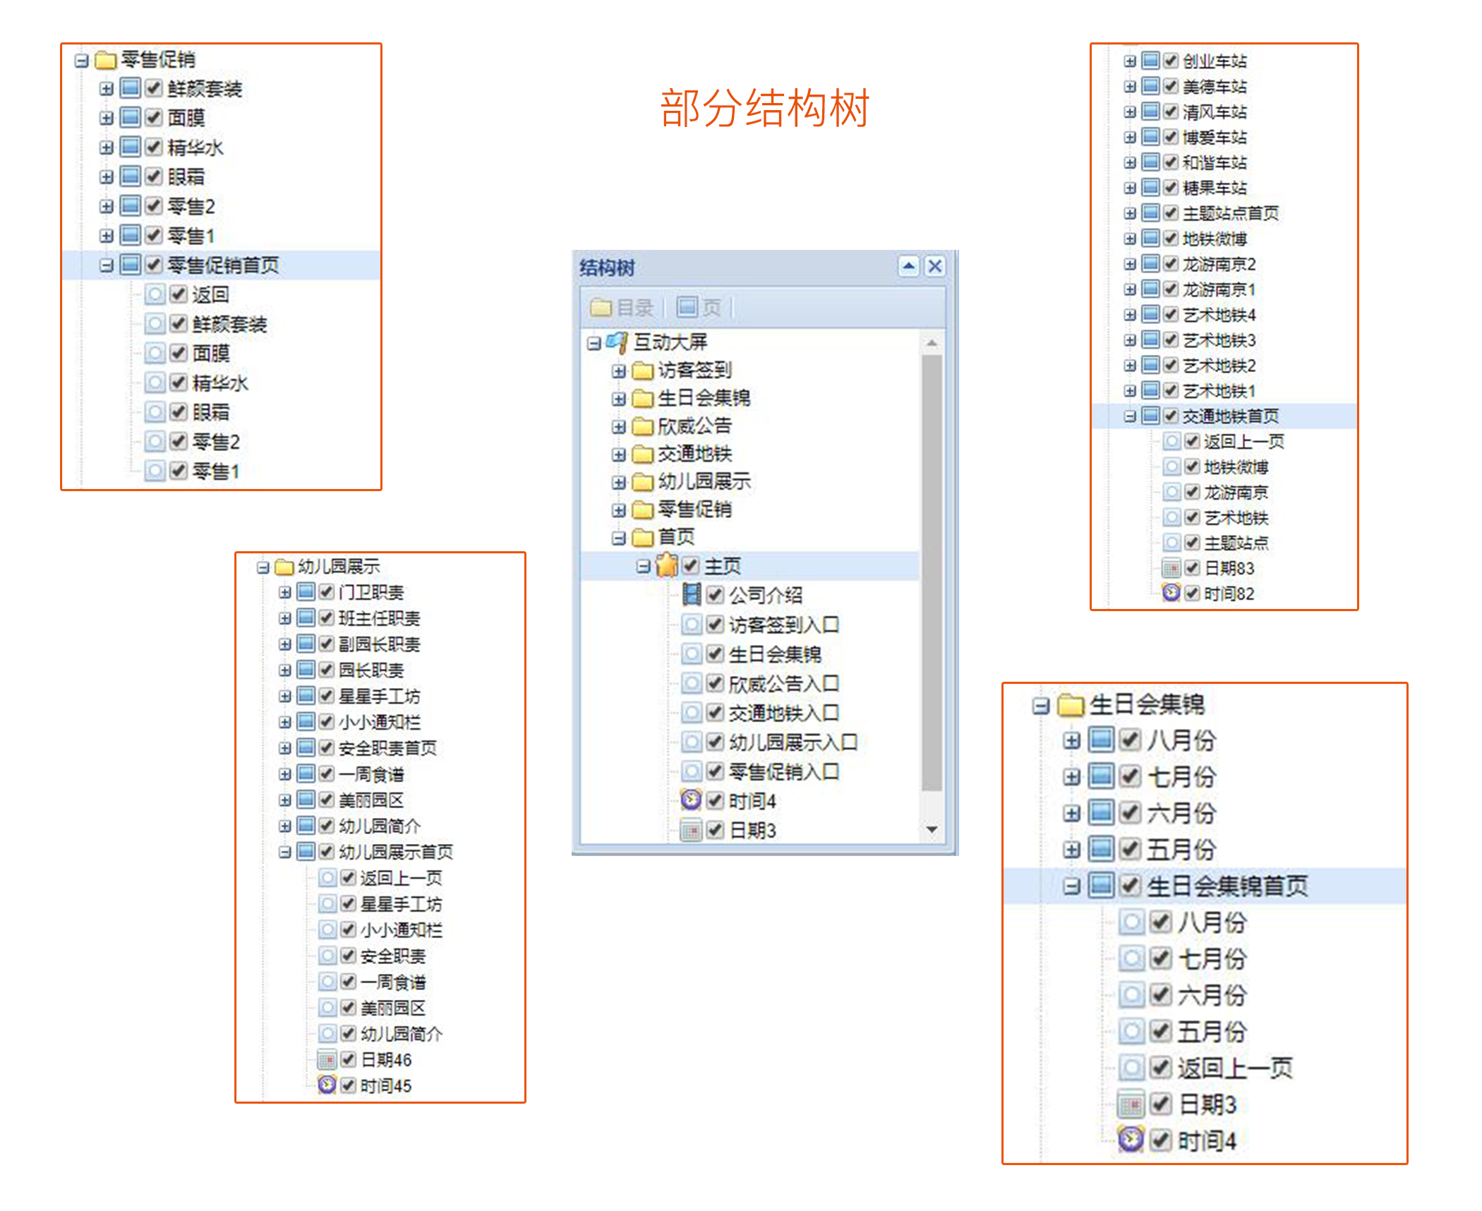Screen dimensions: 1482x1211
Task: Uncheck the 访客签到入口 checkbox
Action: 715,625
